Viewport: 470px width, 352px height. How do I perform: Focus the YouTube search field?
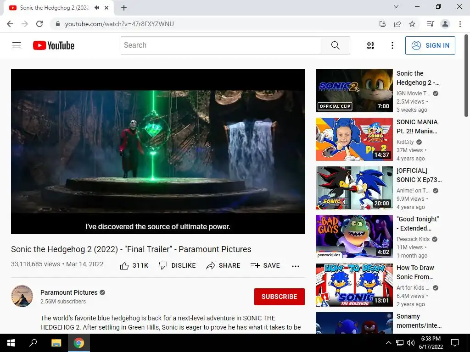point(221,45)
